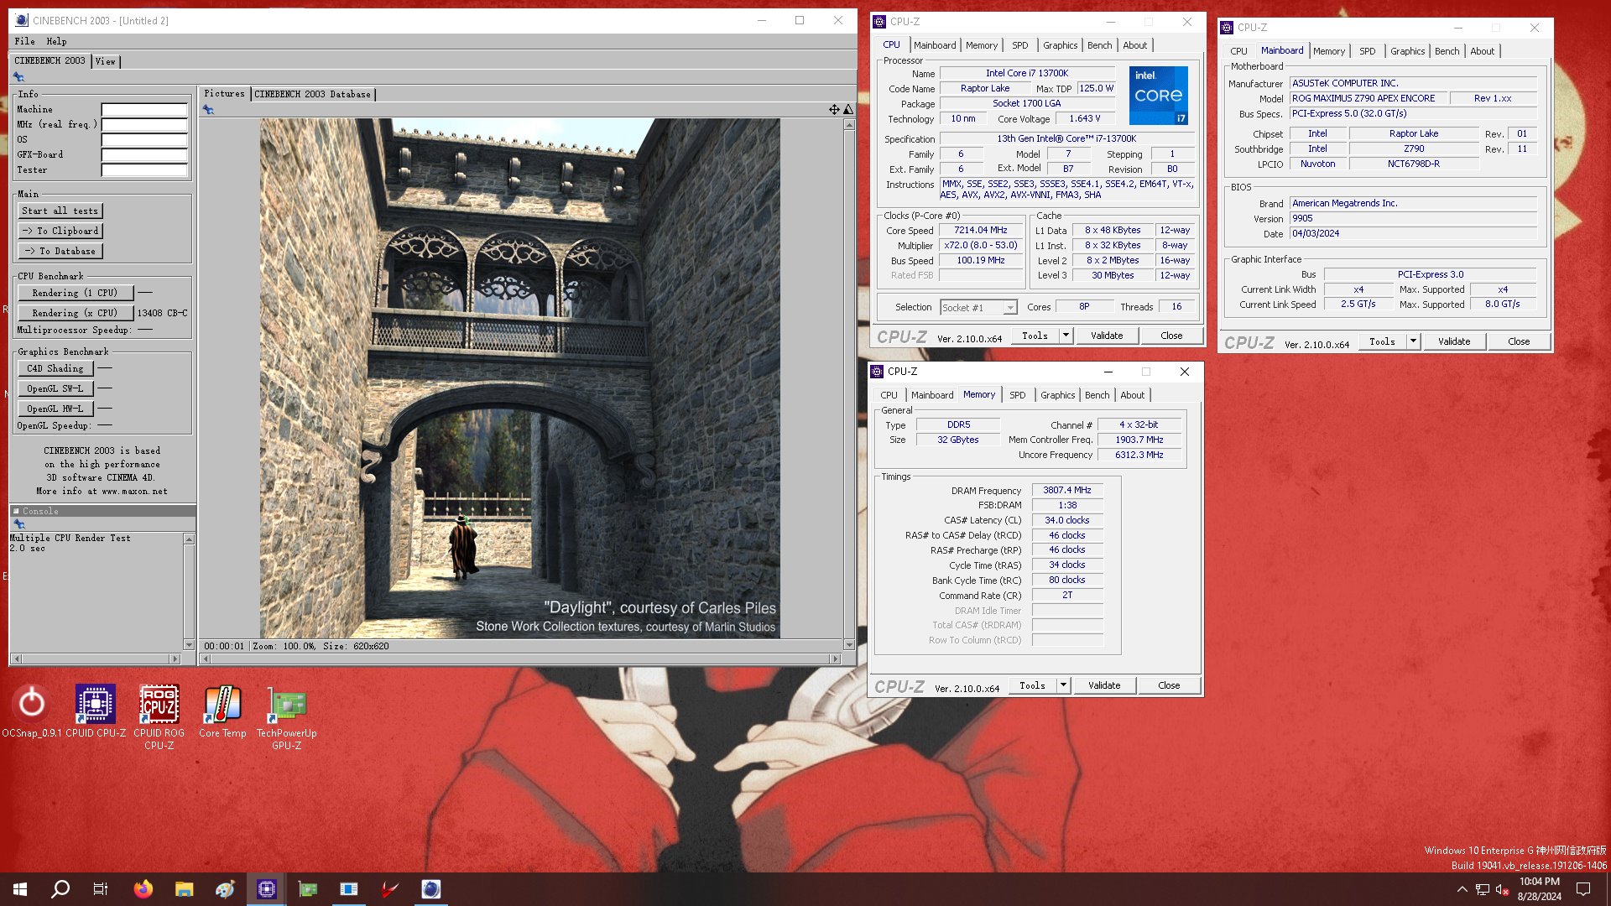The width and height of the screenshot is (1611, 906).
Task: Click picture vertical scrollbar up arrow
Action: pyautogui.click(x=849, y=125)
